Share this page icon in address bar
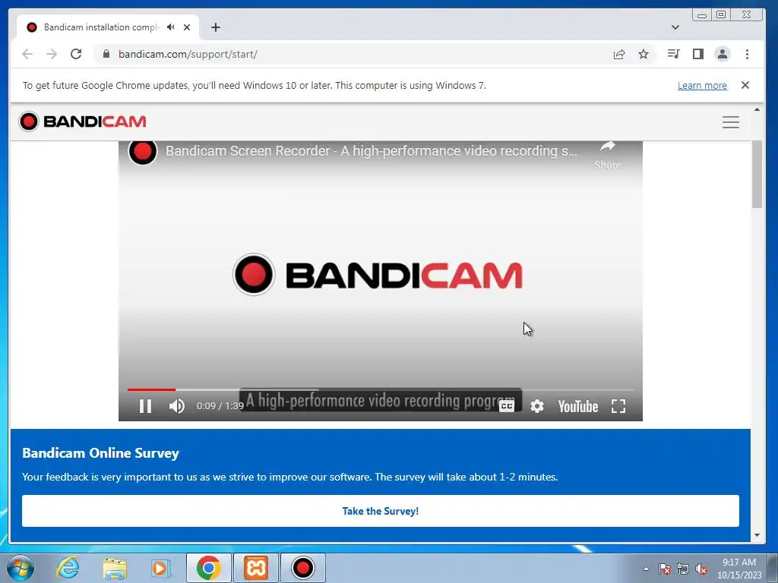Viewport: 778px width, 583px height. coord(619,54)
